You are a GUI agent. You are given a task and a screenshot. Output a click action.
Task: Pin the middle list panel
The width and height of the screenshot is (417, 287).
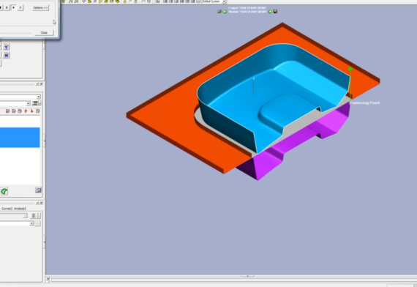coord(37,84)
